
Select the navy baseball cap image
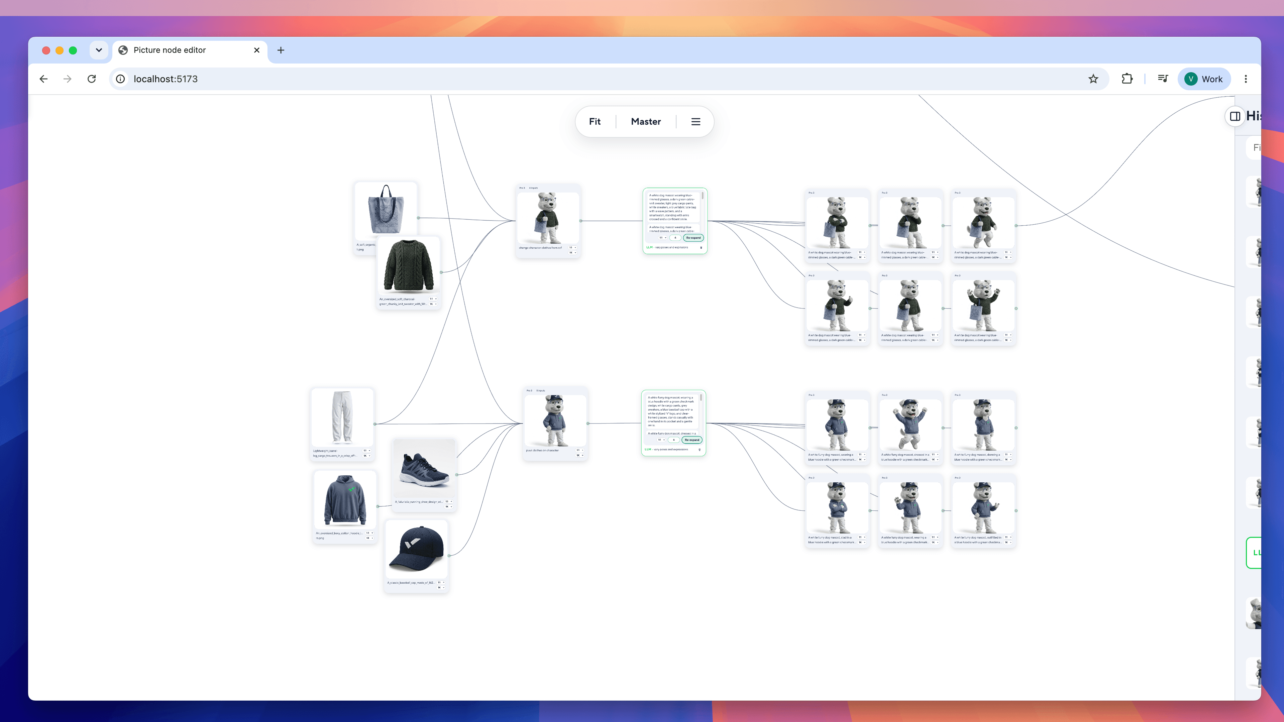(x=417, y=550)
